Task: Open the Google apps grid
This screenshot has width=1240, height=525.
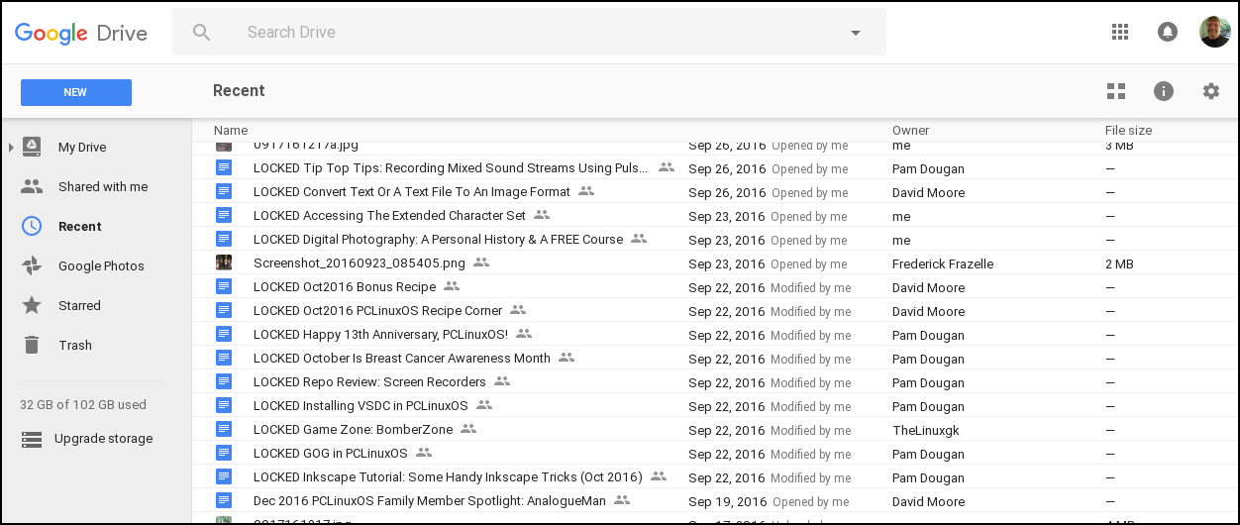Action: click(1120, 32)
